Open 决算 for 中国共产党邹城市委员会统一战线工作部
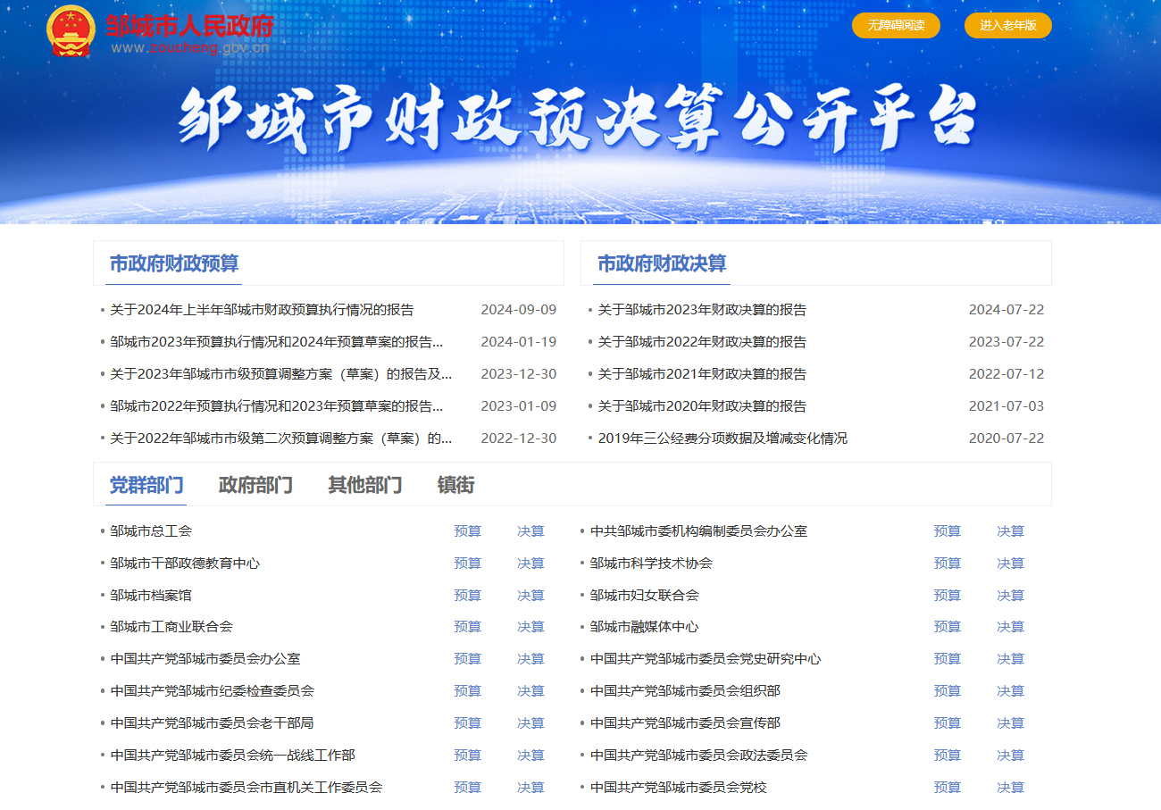This screenshot has height=810, width=1161. click(x=530, y=756)
